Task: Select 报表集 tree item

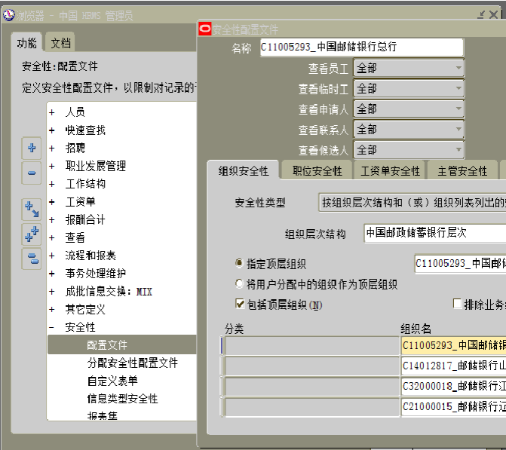Action: click(x=102, y=415)
